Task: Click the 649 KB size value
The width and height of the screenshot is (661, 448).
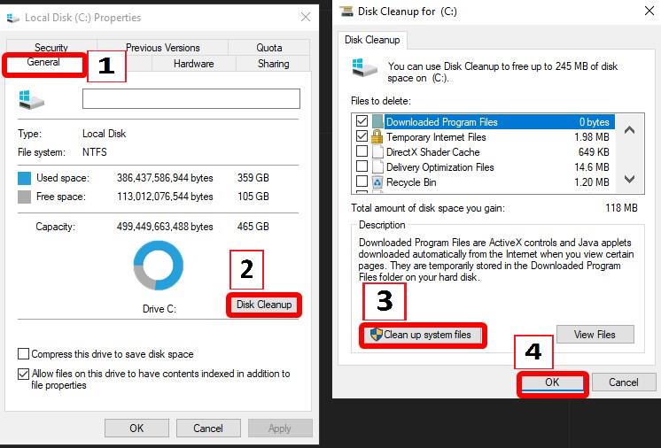Action: coord(594,152)
